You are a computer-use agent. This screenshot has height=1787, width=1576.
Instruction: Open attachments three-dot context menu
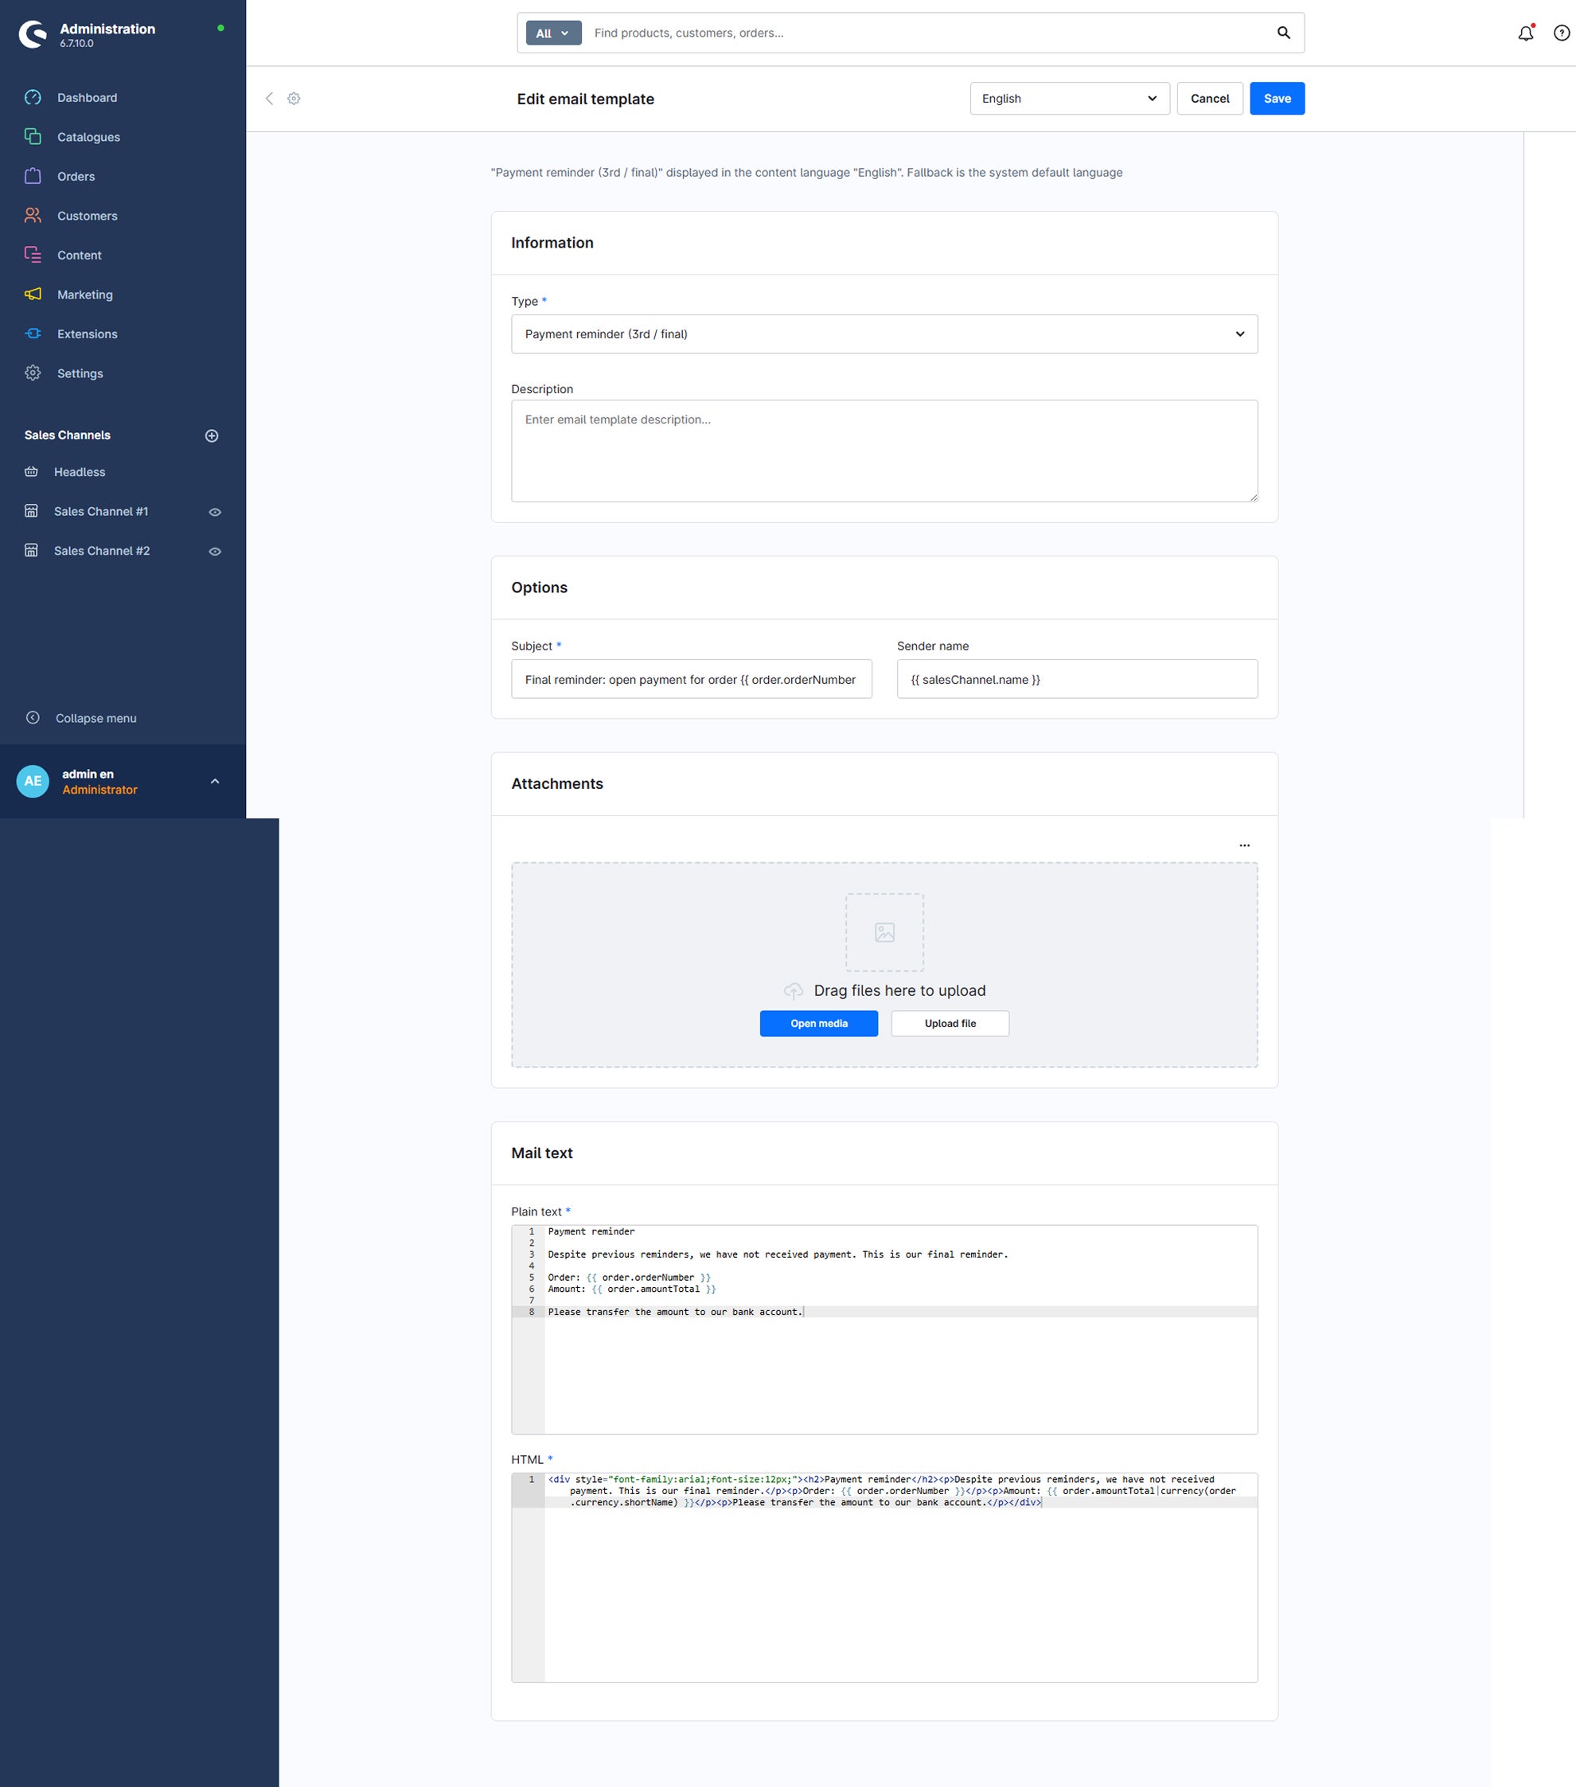click(1244, 845)
